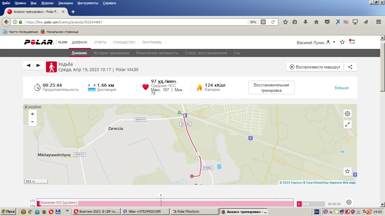Expand map to fullscreen
385x216 pixels.
pos(347,124)
